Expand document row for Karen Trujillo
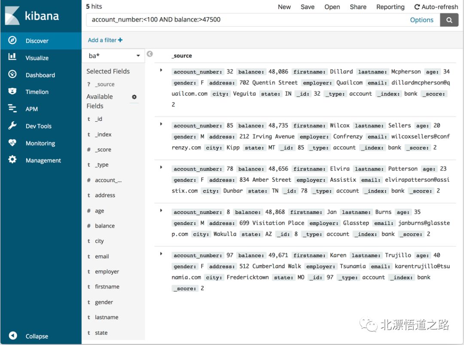The image size is (464, 345). coord(161,254)
